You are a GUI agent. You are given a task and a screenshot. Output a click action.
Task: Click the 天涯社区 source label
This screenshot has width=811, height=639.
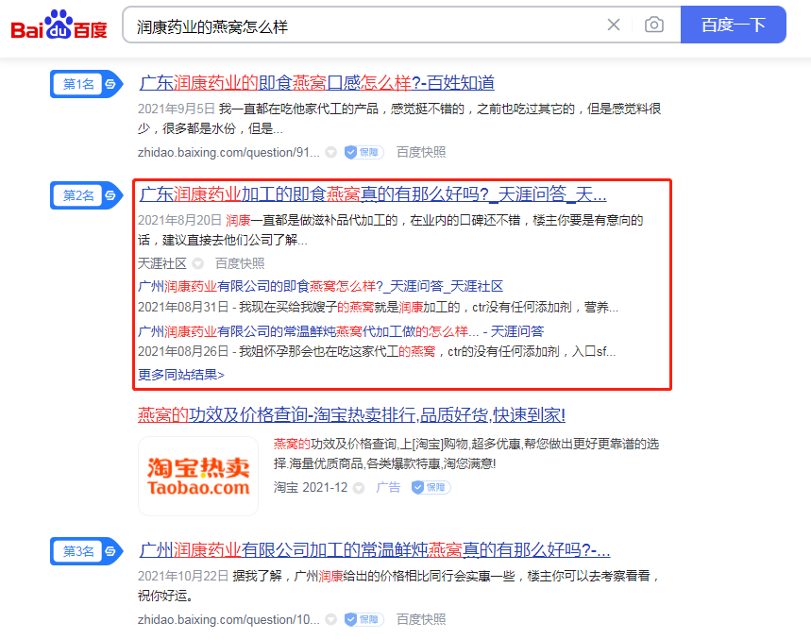pyautogui.click(x=161, y=263)
